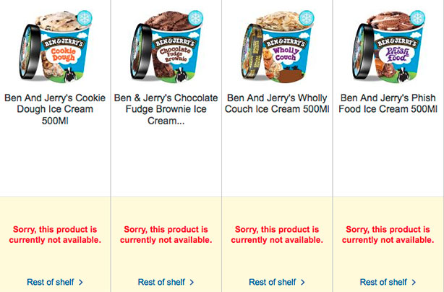
Task: Click frozen snowflake icon on Cookie Dough product
Action: pos(86,19)
